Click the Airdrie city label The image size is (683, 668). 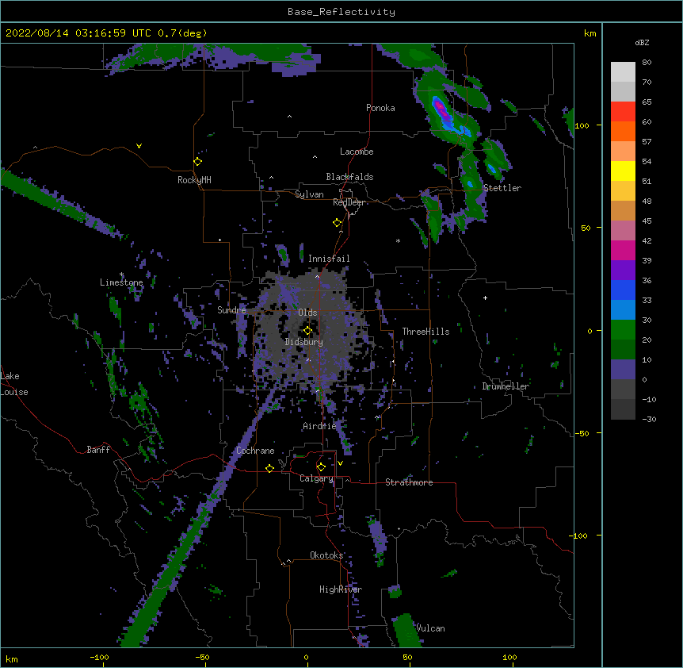coord(319,426)
